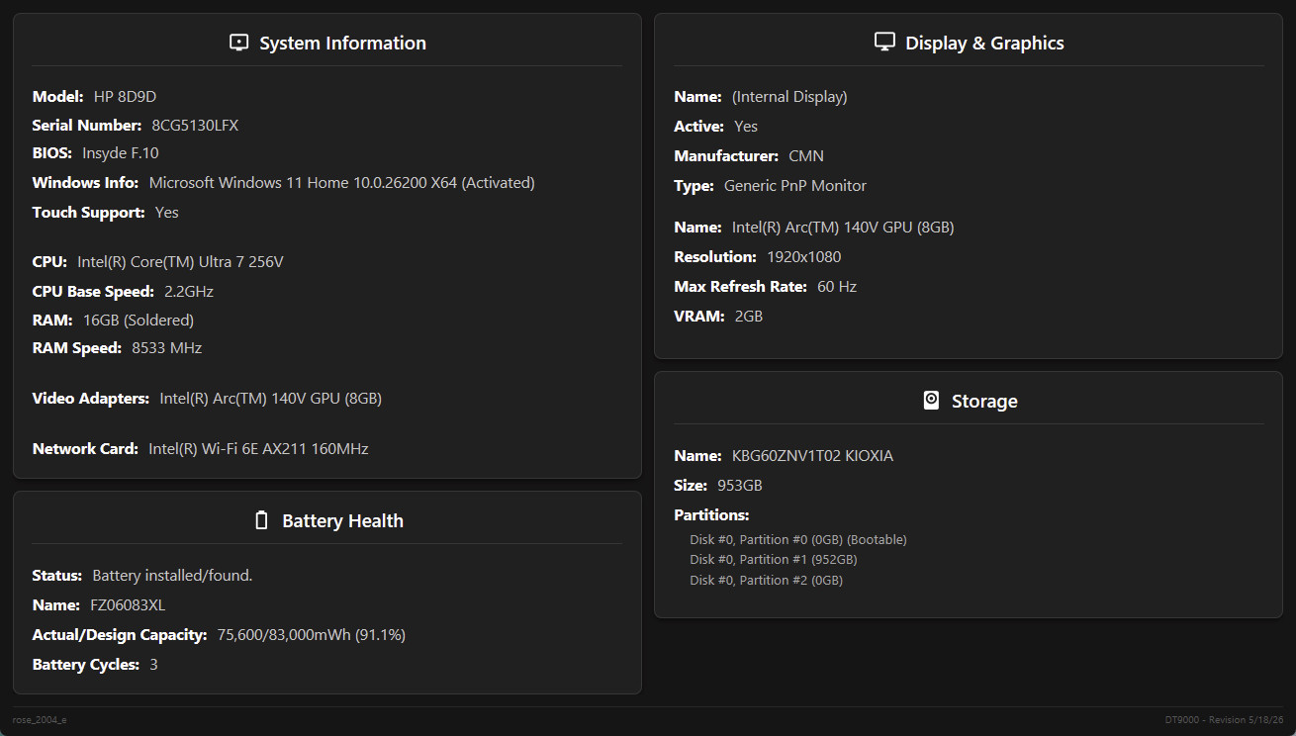
Task: Select capacity value 75,600/83,000mWh (91.1%)
Action: (311, 635)
